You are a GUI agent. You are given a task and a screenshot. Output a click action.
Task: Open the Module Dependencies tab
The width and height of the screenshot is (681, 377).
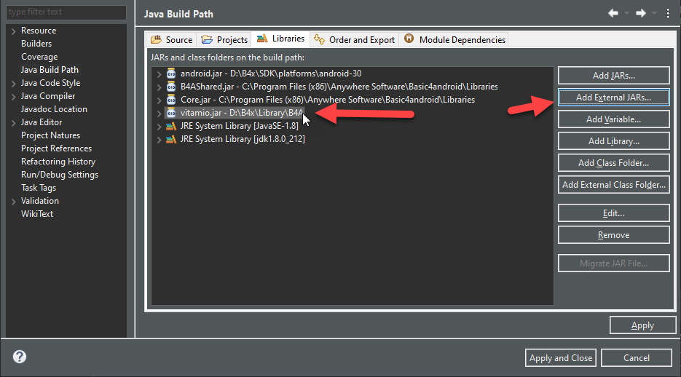pos(454,40)
